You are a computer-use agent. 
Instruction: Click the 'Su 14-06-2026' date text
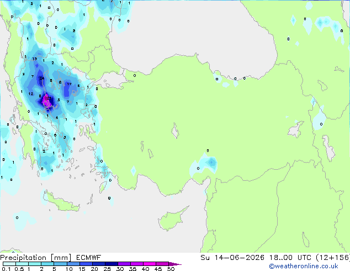pyautogui.click(x=232, y=258)
